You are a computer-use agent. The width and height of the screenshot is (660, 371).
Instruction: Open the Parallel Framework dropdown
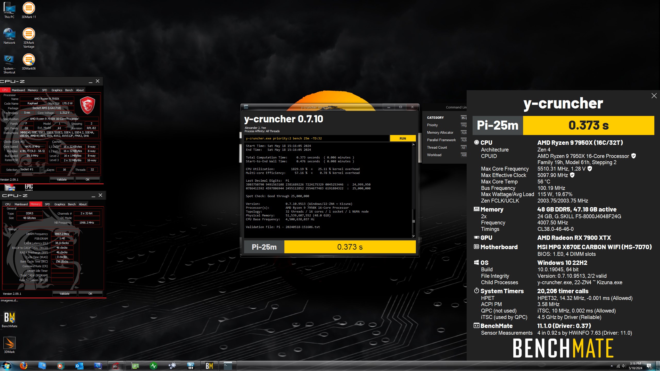464,140
